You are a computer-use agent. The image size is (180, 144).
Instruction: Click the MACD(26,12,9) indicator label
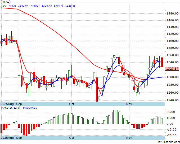coord(11,108)
